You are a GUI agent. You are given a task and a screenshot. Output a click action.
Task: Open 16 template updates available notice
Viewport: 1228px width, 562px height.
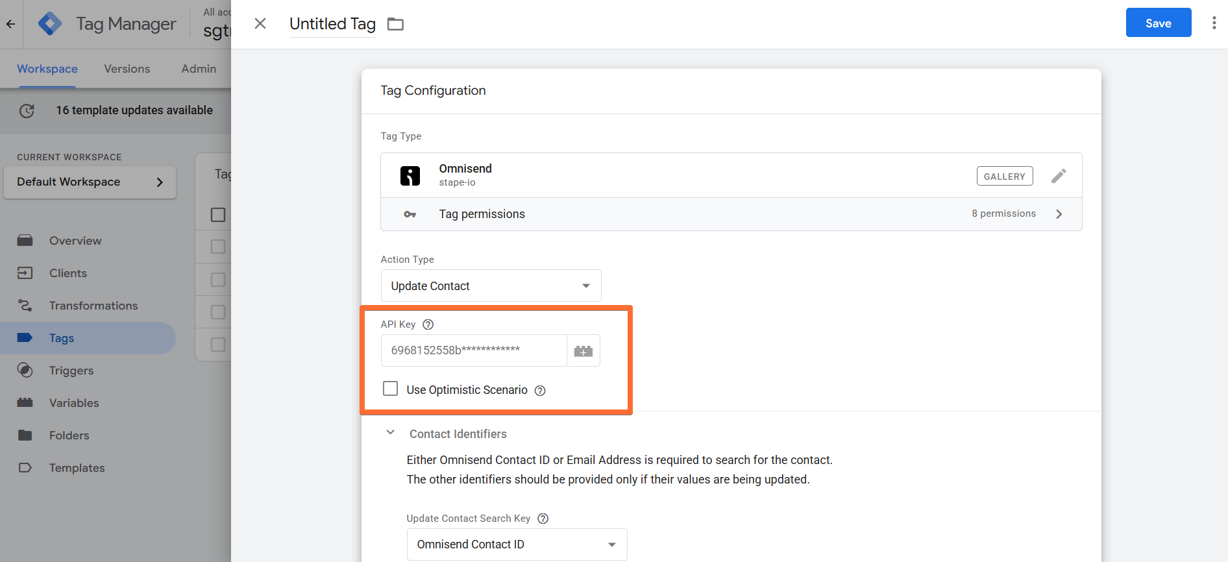[x=134, y=110]
